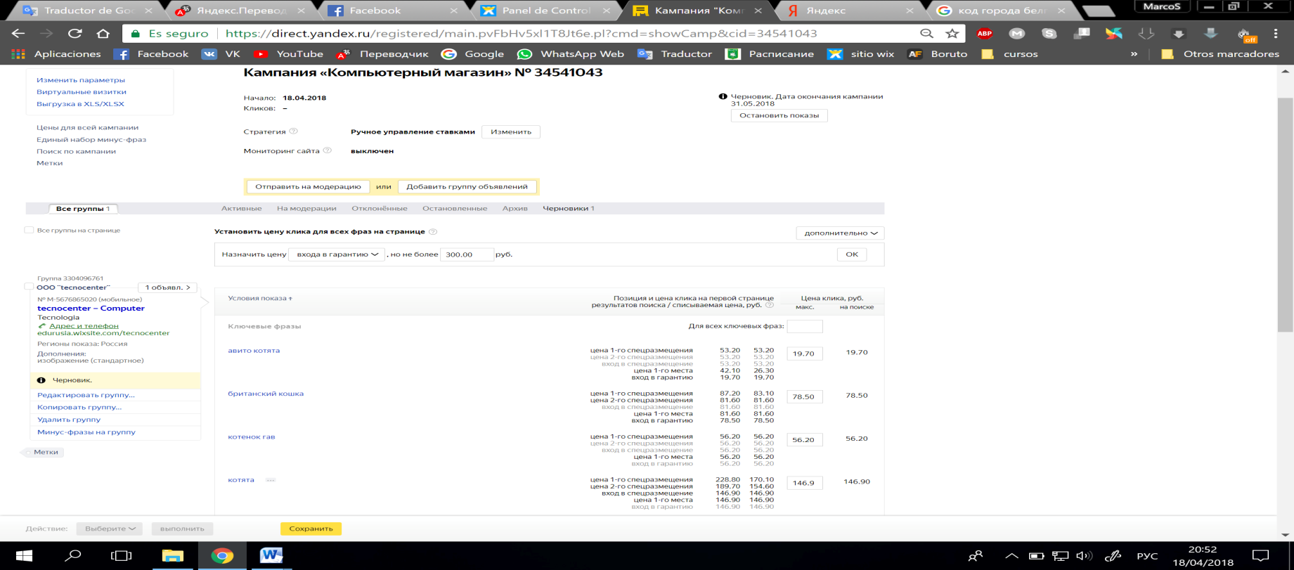The width and height of the screenshot is (1294, 570).
Task: Click the browser reload icon
Action: click(75, 33)
